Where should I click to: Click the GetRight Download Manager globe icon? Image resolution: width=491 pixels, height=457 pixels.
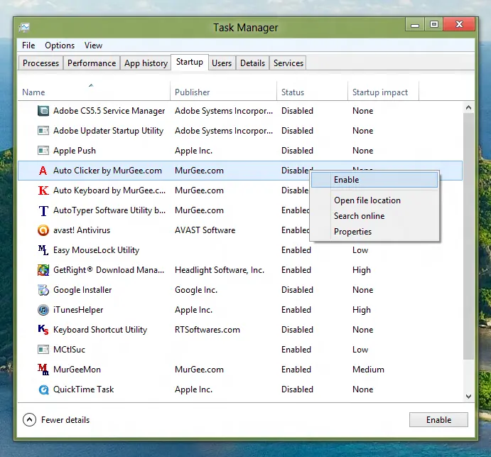(x=43, y=270)
